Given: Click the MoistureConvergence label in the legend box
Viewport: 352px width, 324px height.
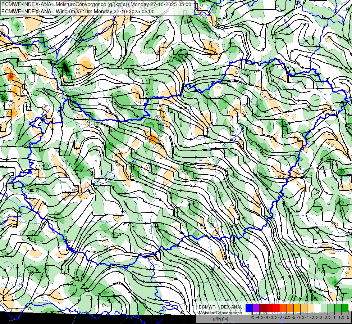Looking at the screenshot, I should (x=220, y=313).
